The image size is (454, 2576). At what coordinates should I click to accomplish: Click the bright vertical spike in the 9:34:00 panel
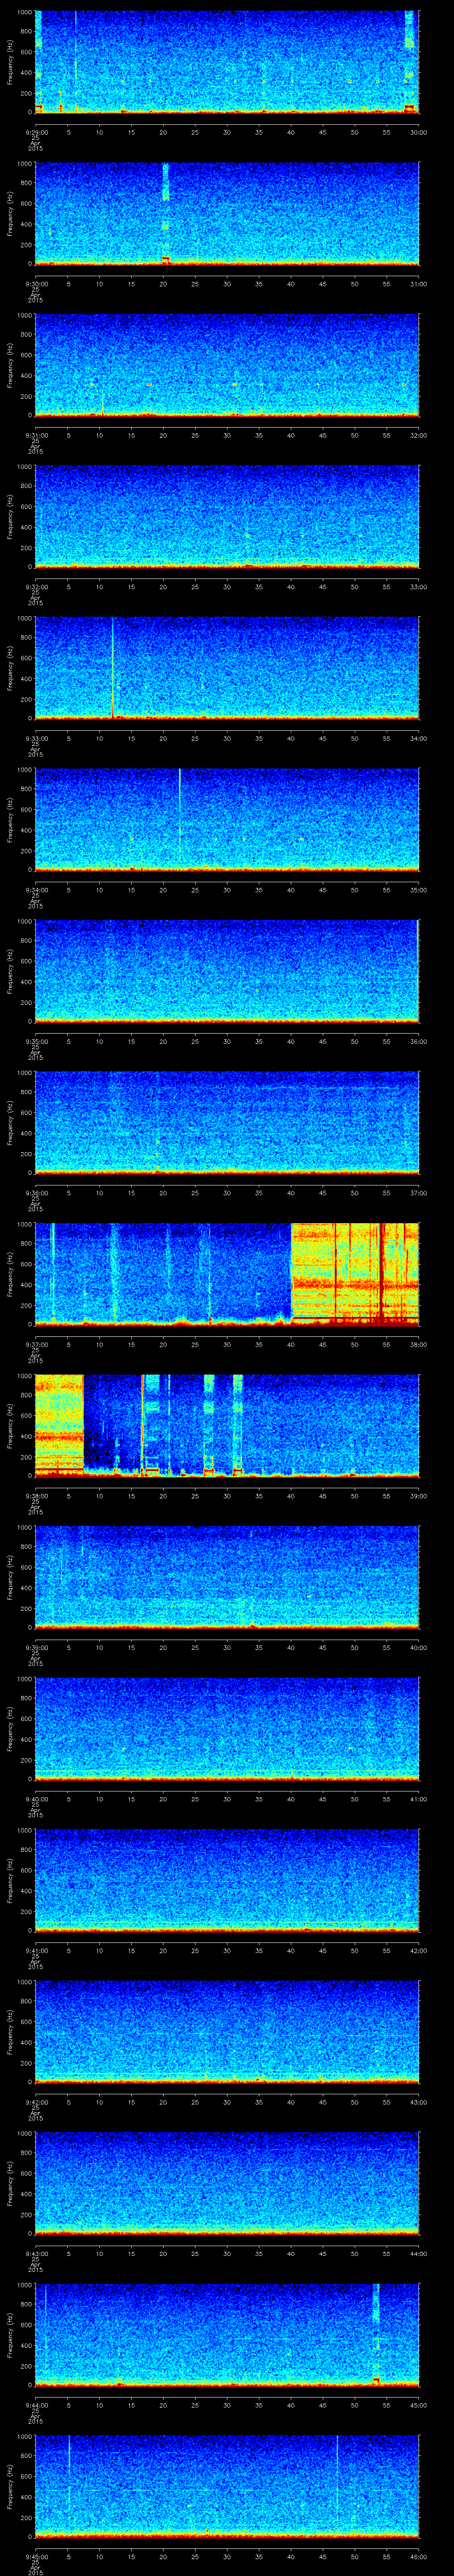[x=180, y=820]
